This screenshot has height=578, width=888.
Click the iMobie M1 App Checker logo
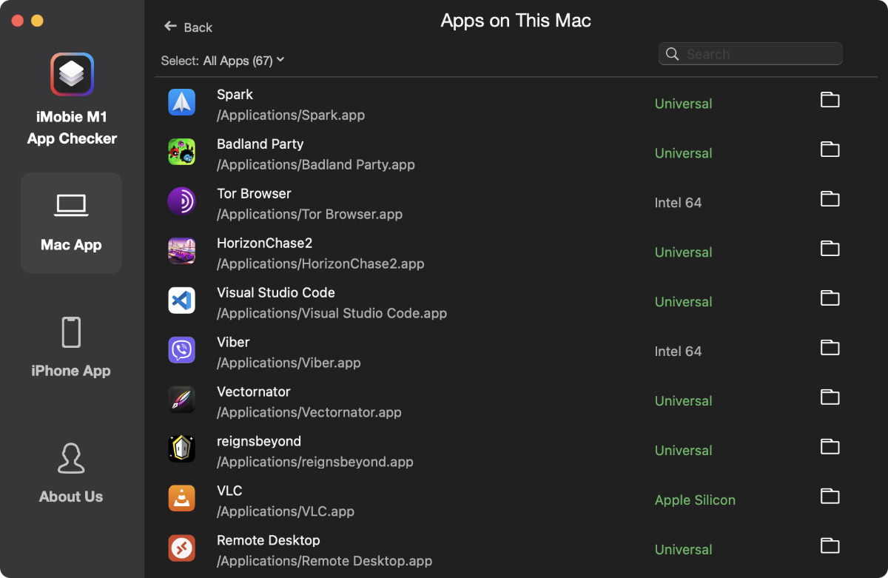(x=72, y=75)
